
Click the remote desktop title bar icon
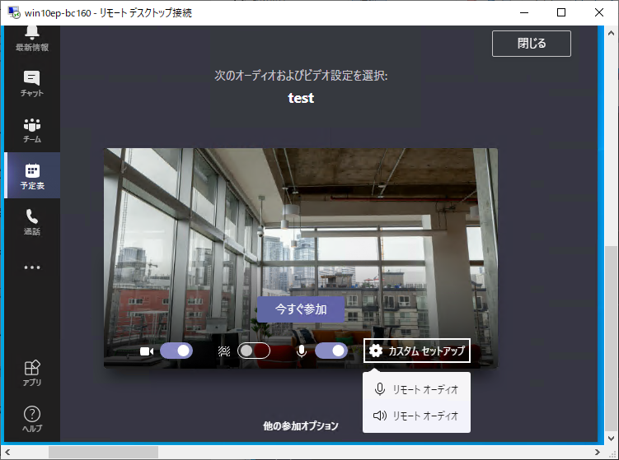tap(14, 12)
